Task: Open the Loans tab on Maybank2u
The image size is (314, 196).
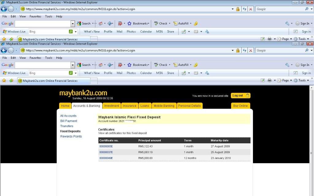Action: pyautogui.click(x=145, y=106)
